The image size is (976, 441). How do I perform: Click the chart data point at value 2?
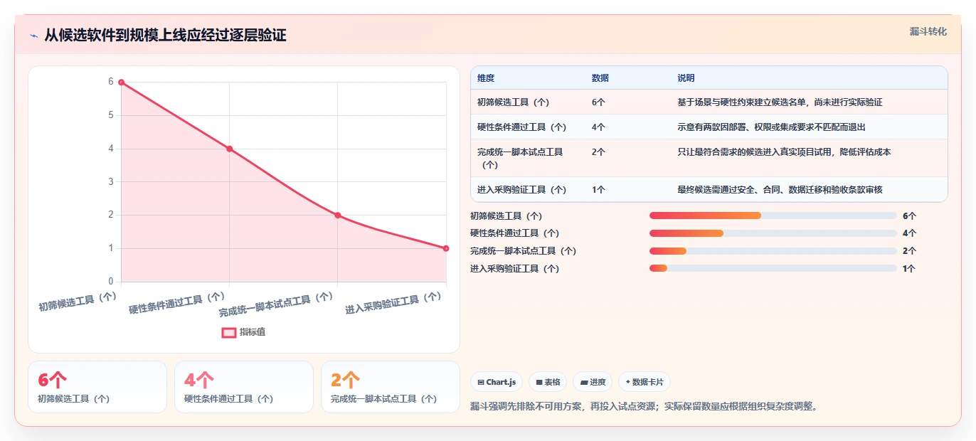pyautogui.click(x=338, y=215)
